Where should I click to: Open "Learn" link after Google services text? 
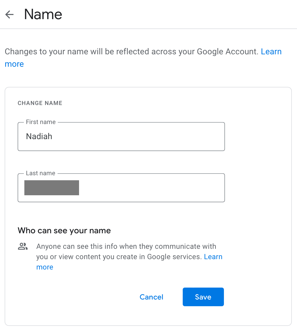pos(213,257)
